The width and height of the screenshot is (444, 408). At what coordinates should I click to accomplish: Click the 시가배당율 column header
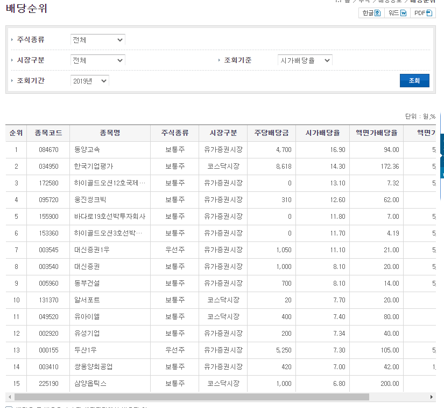(x=322, y=133)
